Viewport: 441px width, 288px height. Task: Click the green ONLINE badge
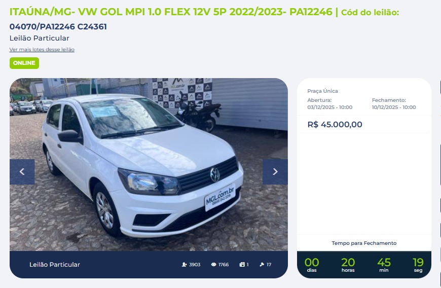(24, 63)
